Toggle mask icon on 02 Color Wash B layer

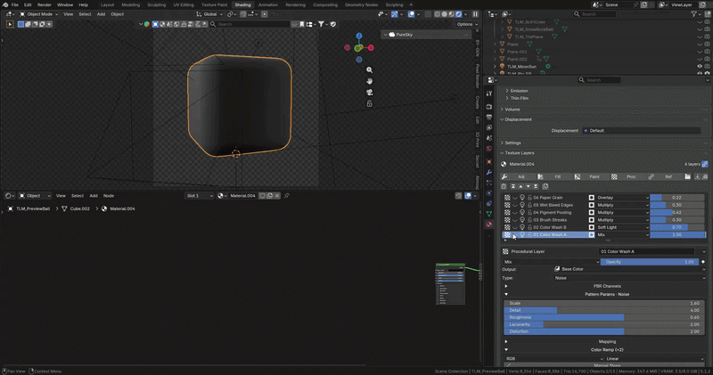pos(592,227)
